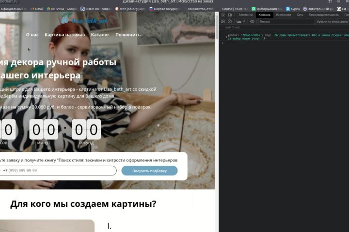The image size is (349, 232).
Task: Open the БВТ2104 Google Drive bookmark
Action: pos(62,9)
